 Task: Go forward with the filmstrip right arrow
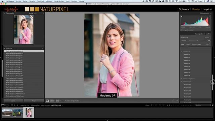17,105
